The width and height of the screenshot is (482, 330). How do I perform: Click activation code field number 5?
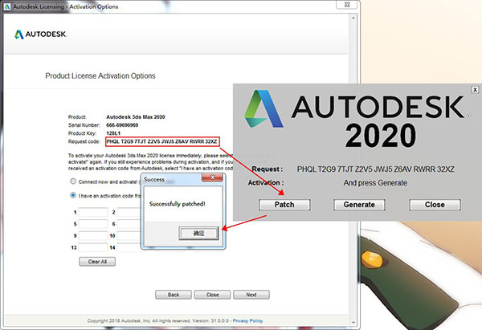pos(92,225)
